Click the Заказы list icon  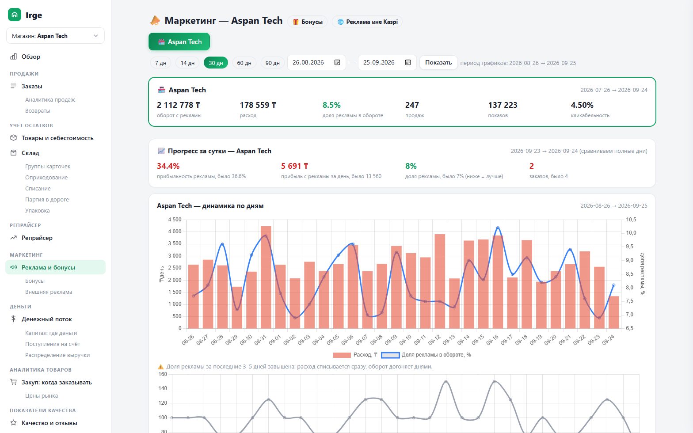tap(14, 86)
